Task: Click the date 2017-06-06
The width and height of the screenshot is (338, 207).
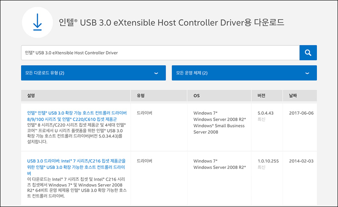Action: pos(301,113)
